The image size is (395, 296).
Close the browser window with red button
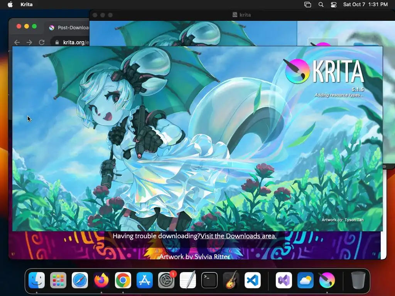click(x=19, y=27)
